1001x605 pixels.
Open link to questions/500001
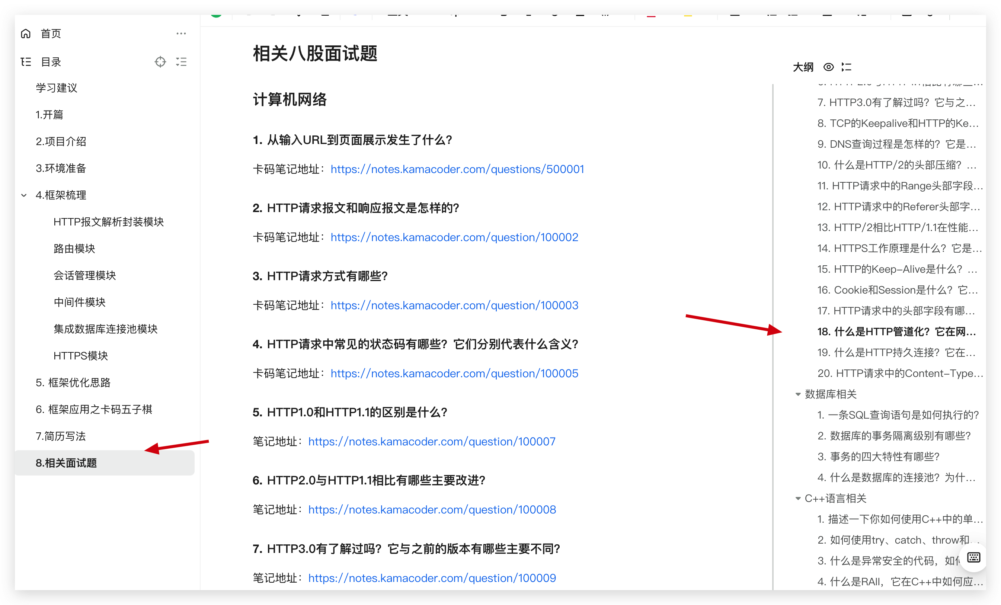(x=457, y=169)
